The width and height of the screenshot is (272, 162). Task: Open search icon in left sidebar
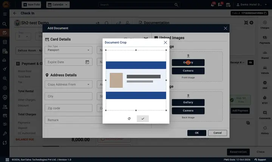5,24
